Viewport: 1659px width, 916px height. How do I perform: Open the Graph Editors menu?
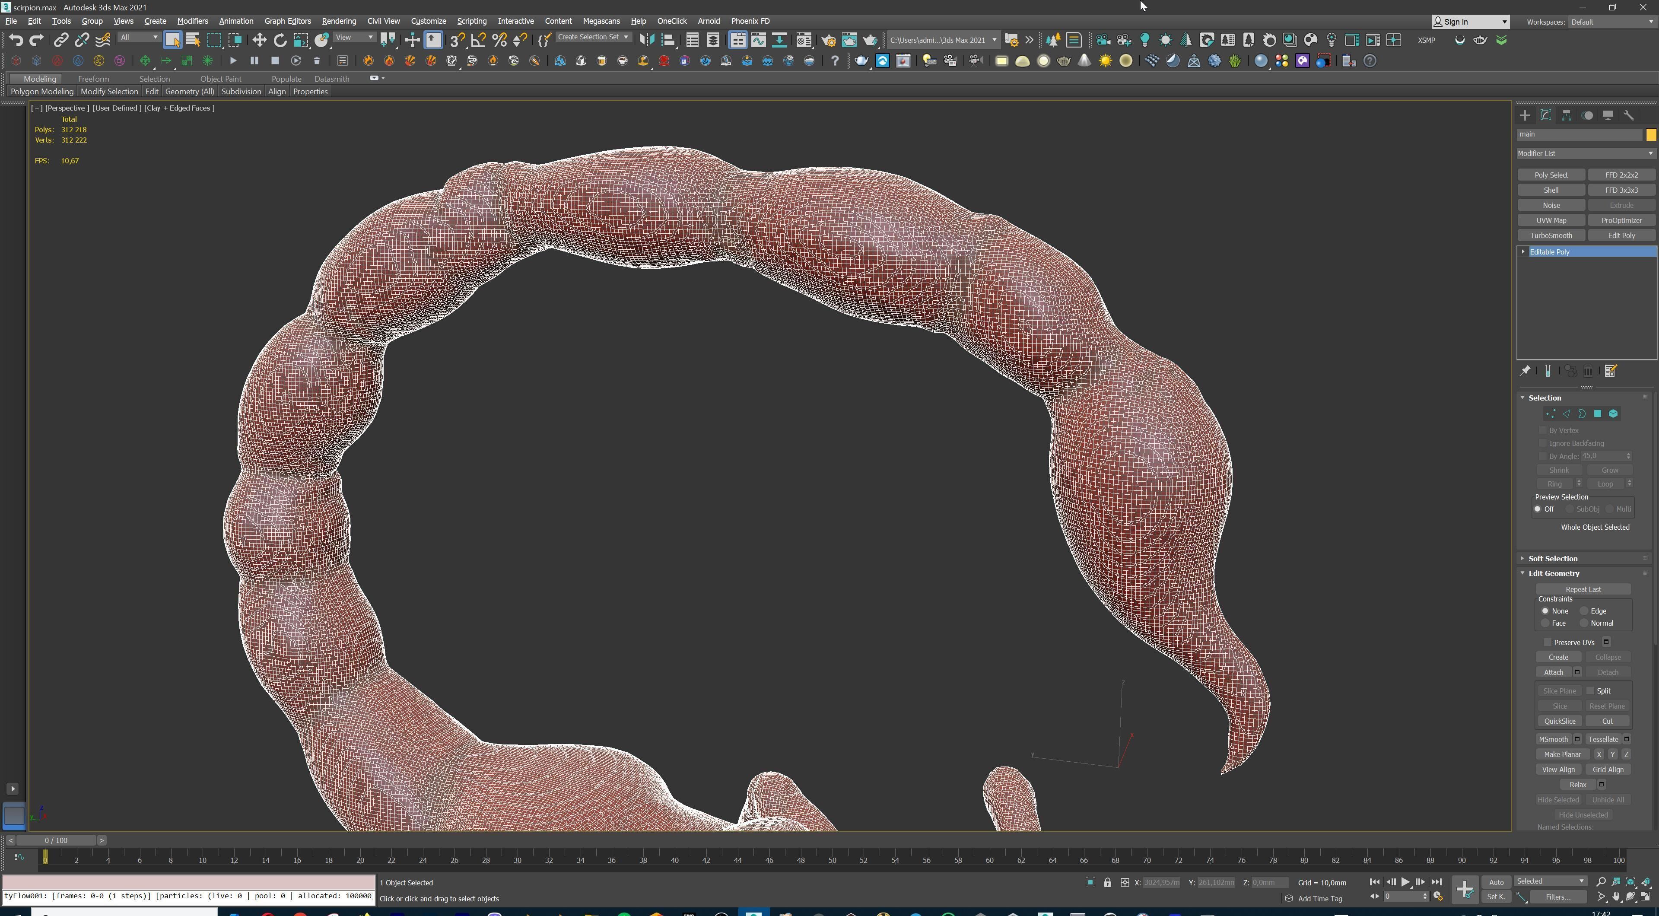point(287,21)
